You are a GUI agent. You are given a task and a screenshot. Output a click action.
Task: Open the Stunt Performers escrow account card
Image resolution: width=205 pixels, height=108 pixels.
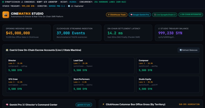click(x=103, y=84)
